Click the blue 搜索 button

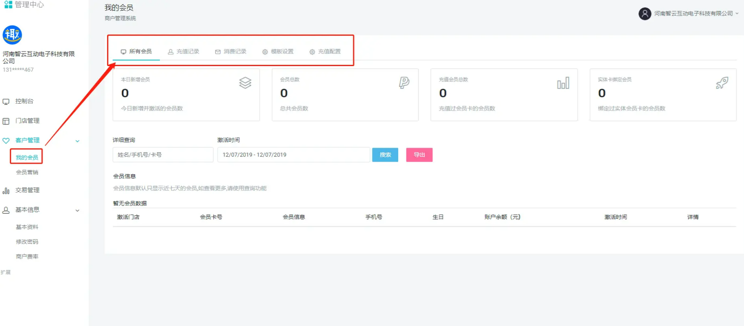click(385, 155)
